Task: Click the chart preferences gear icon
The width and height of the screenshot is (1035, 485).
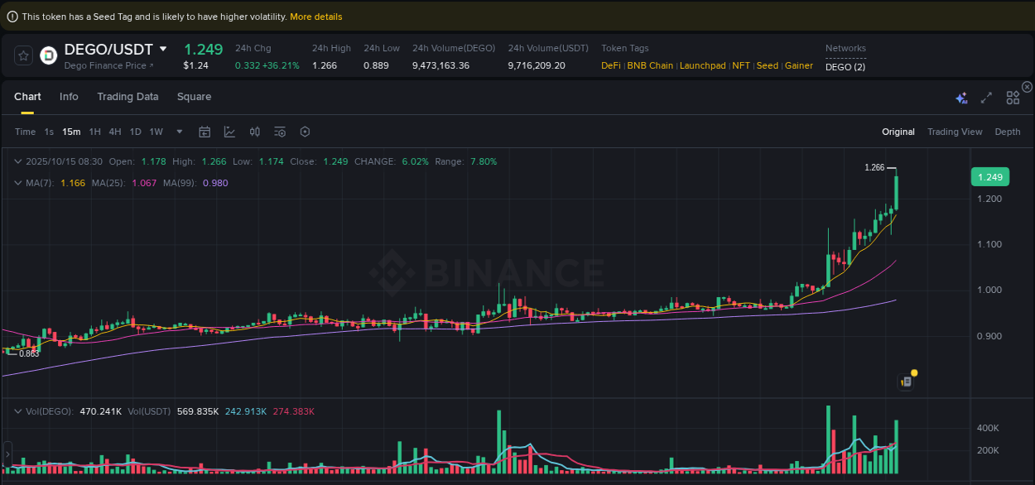Action: (x=304, y=132)
